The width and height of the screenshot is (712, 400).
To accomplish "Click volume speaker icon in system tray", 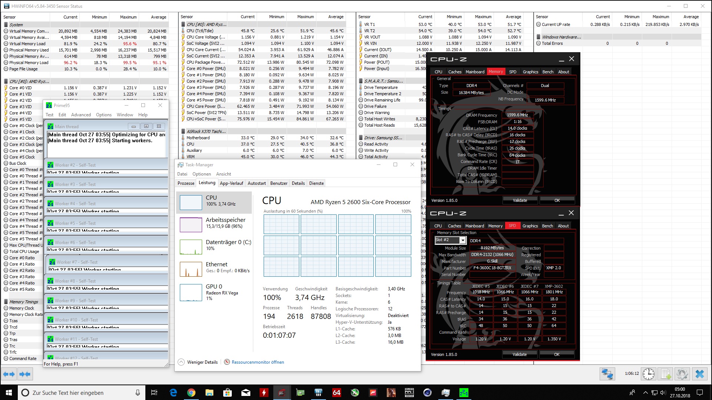I will coord(663,393).
